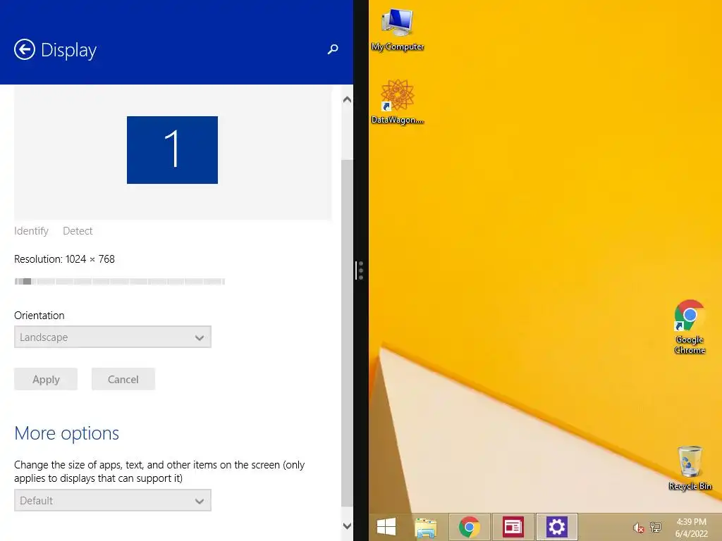Click the Resolution: 1024 × 768 text

(64, 259)
